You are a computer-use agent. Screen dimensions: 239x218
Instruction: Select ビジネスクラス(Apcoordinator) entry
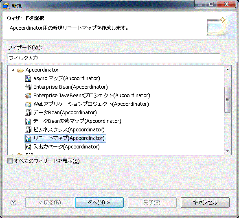[x=69, y=130]
